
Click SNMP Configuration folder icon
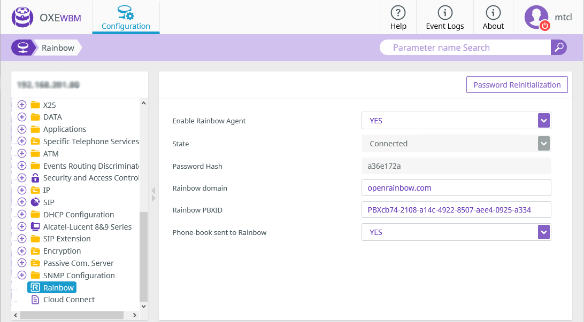(x=35, y=276)
